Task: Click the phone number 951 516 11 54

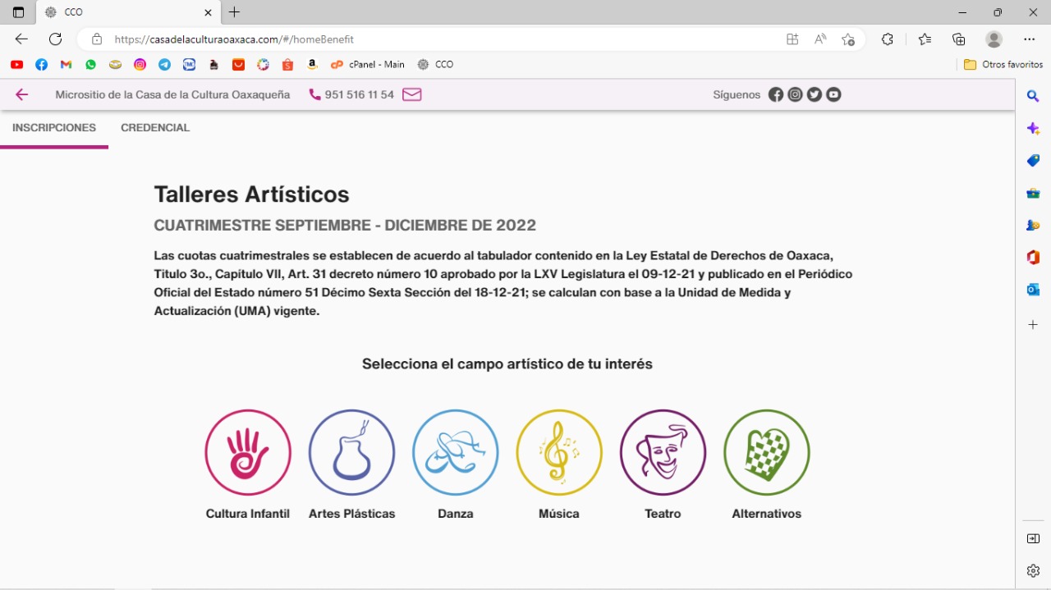Action: pyautogui.click(x=359, y=94)
